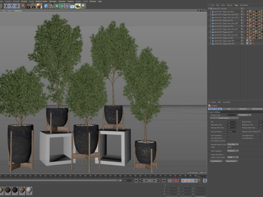Toggle the Use Motion System checkbox

click(227, 141)
